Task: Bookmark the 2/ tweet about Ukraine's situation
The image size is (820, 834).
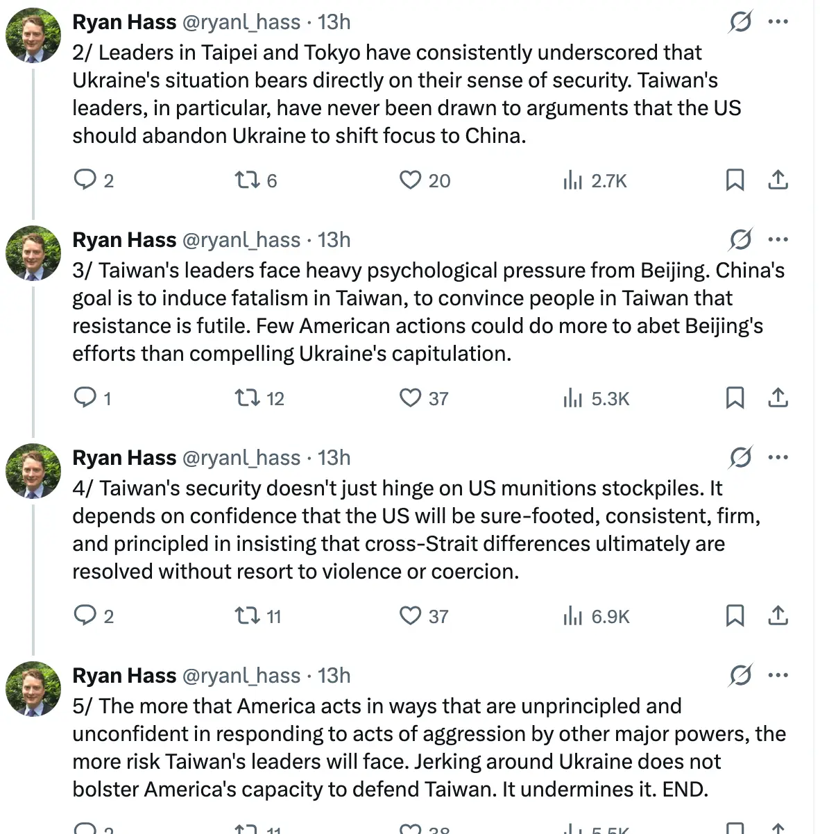Action: (x=735, y=180)
